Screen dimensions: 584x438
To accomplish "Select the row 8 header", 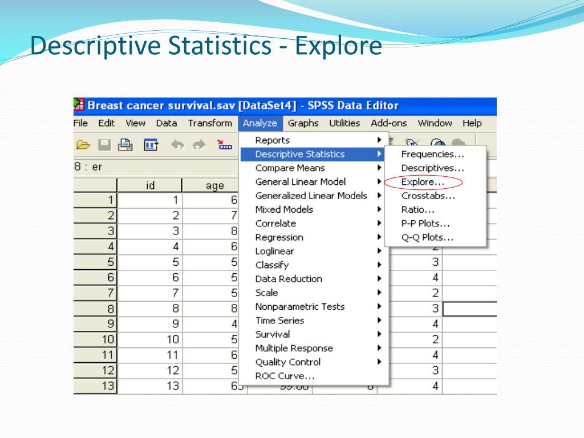I will click(x=95, y=309).
